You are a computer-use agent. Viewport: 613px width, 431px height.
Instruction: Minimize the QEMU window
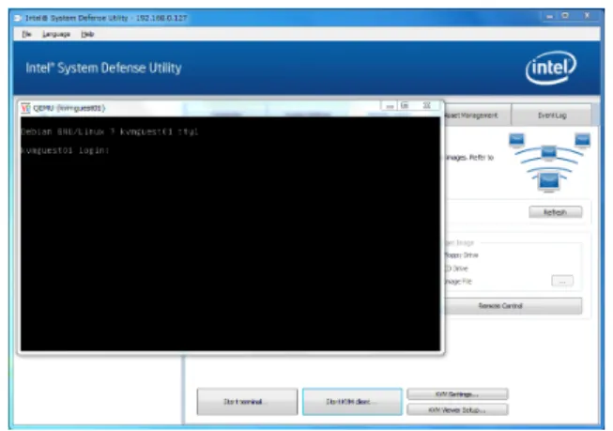click(390, 106)
